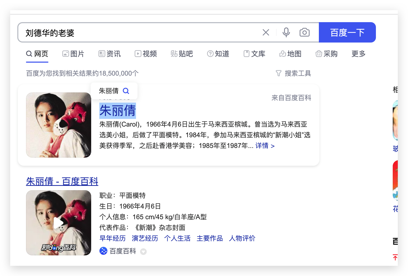Viewport: 408px width, 276px height.
Task: Click the 百度百科 paw logo icon
Action: pos(103,251)
